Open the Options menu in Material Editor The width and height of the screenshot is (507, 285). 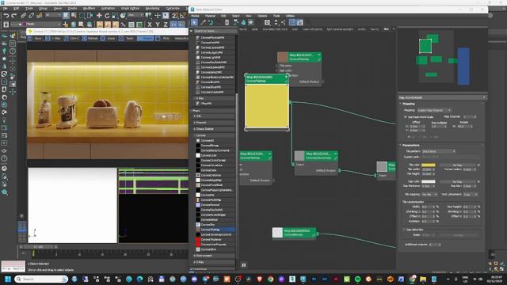[262, 16]
